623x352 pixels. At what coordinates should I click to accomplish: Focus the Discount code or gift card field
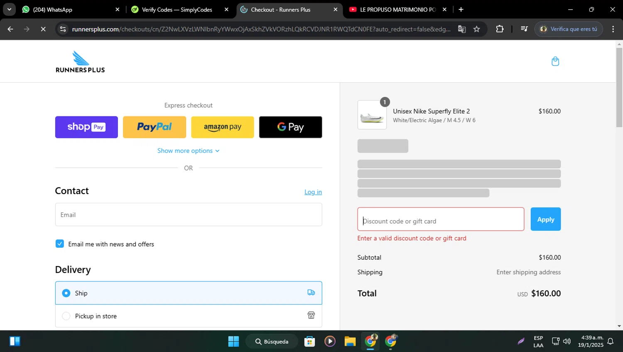(441, 219)
